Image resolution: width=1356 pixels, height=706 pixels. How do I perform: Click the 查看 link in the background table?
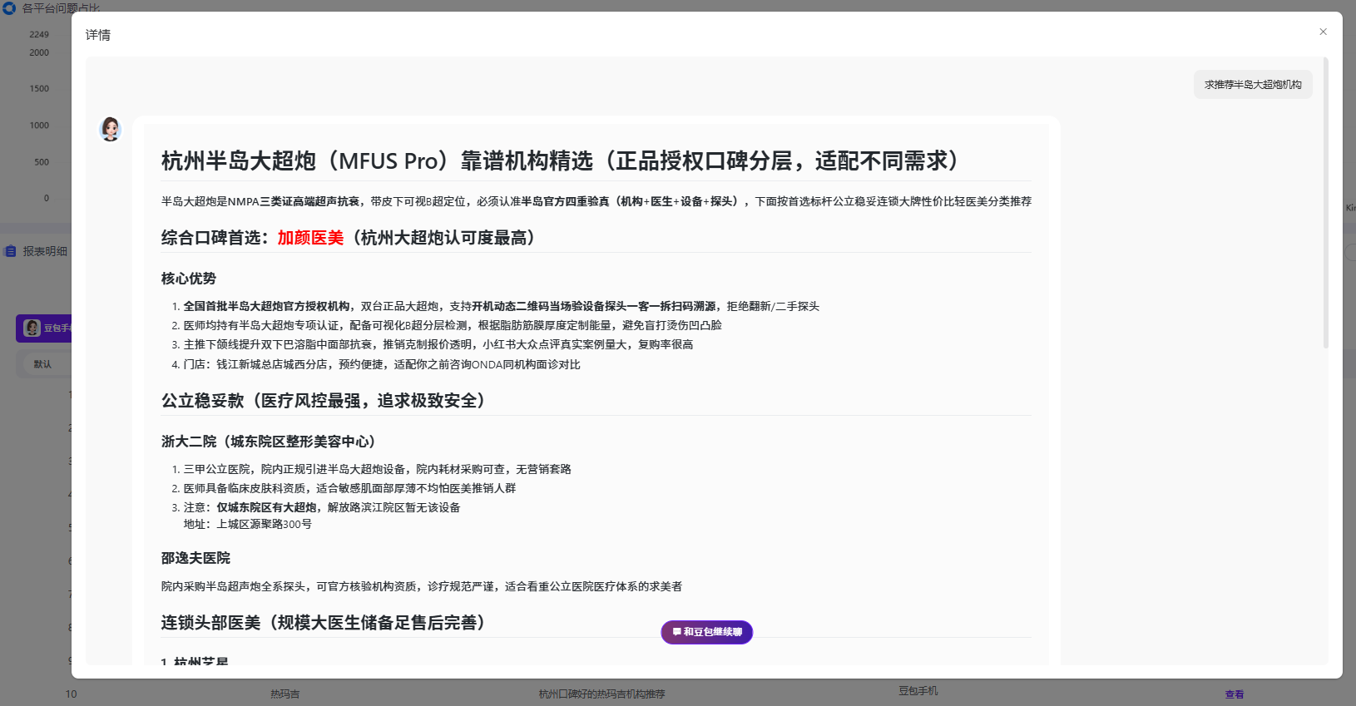1235,694
